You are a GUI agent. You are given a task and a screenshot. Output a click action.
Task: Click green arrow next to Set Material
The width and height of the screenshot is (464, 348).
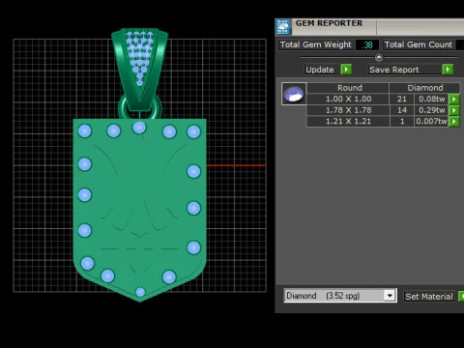(461, 297)
